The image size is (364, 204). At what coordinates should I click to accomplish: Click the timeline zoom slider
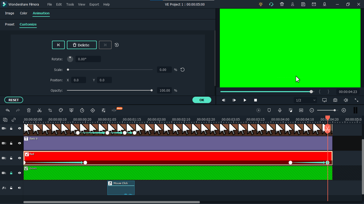pos(328,110)
